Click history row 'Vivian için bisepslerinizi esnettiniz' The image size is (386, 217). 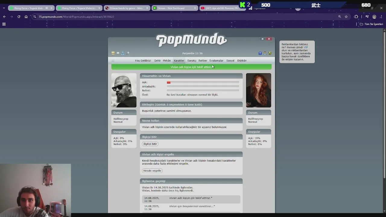(191, 208)
